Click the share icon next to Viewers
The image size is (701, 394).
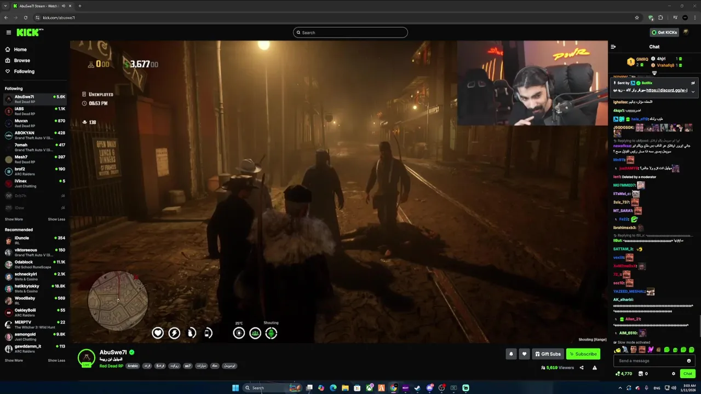[582, 368]
